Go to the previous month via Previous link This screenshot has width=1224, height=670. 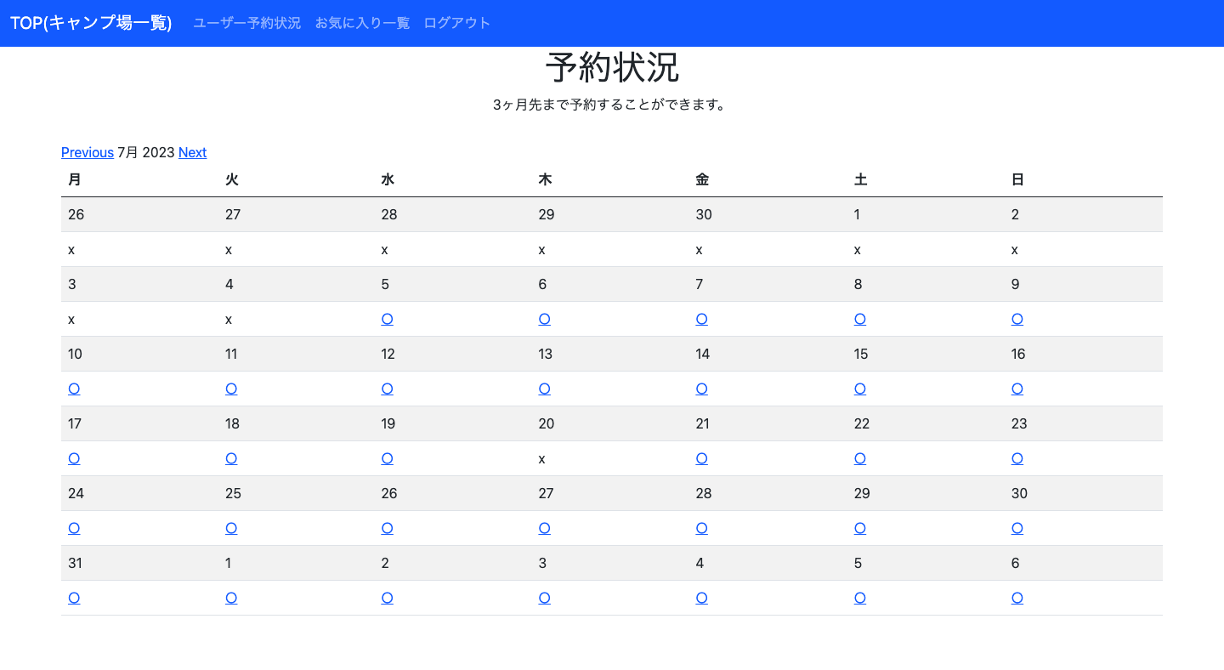(87, 152)
